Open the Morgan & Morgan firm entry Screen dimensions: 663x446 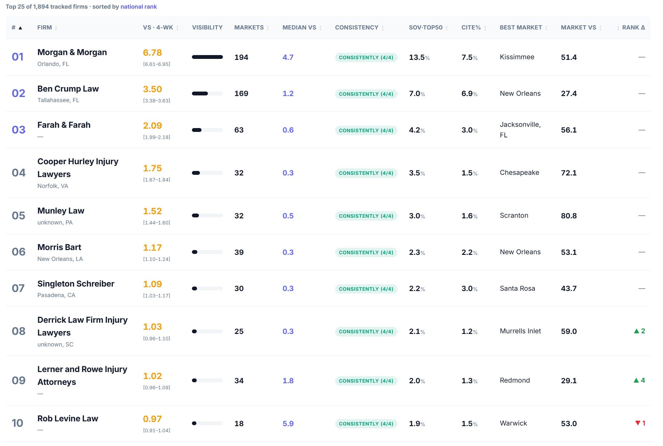[72, 52]
